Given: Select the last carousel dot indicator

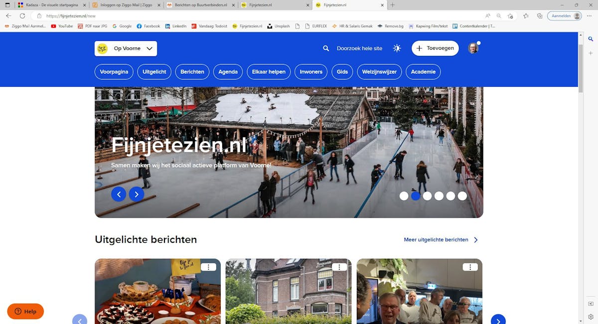Looking at the screenshot, I should (x=462, y=196).
